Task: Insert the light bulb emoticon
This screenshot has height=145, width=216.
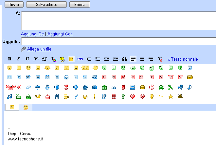Action: 152,96
